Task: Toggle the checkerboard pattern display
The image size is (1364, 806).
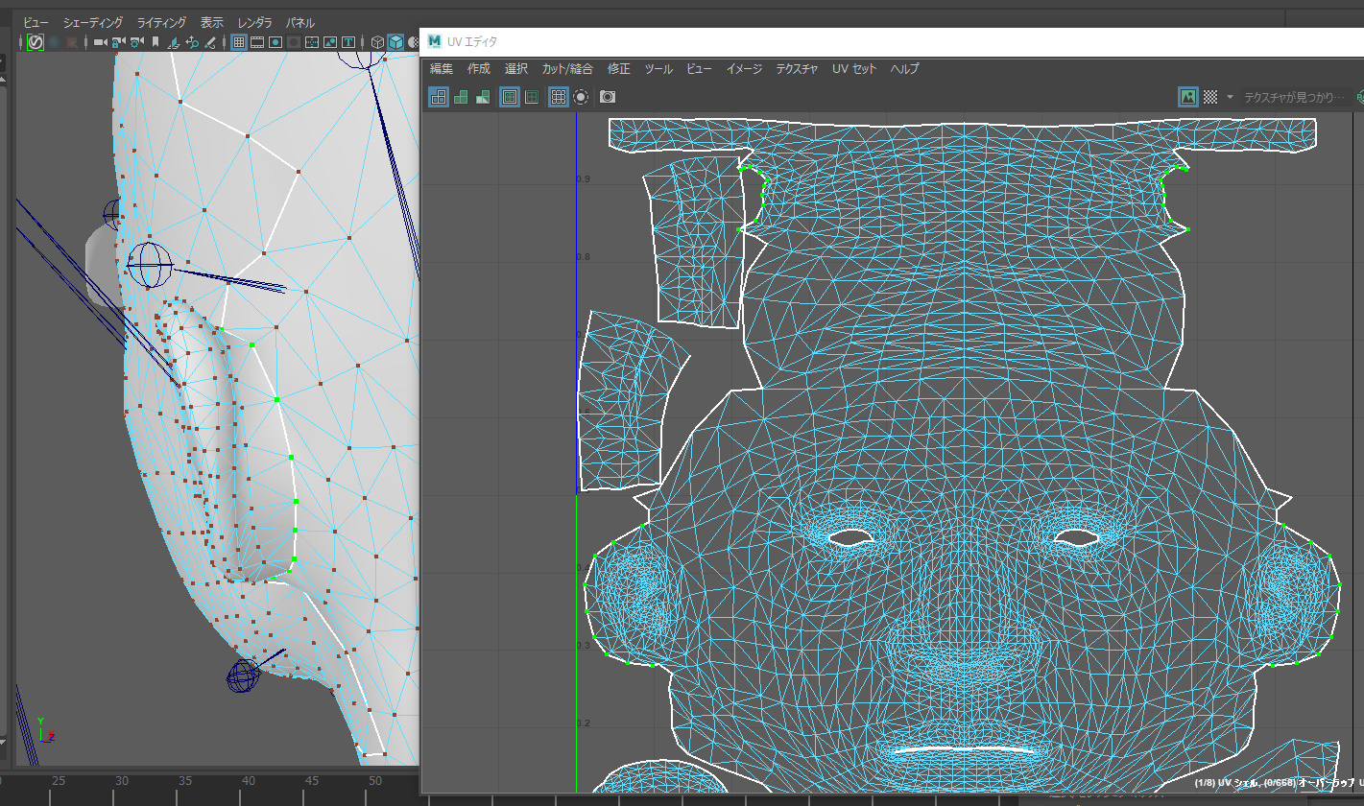Action: [x=1210, y=97]
